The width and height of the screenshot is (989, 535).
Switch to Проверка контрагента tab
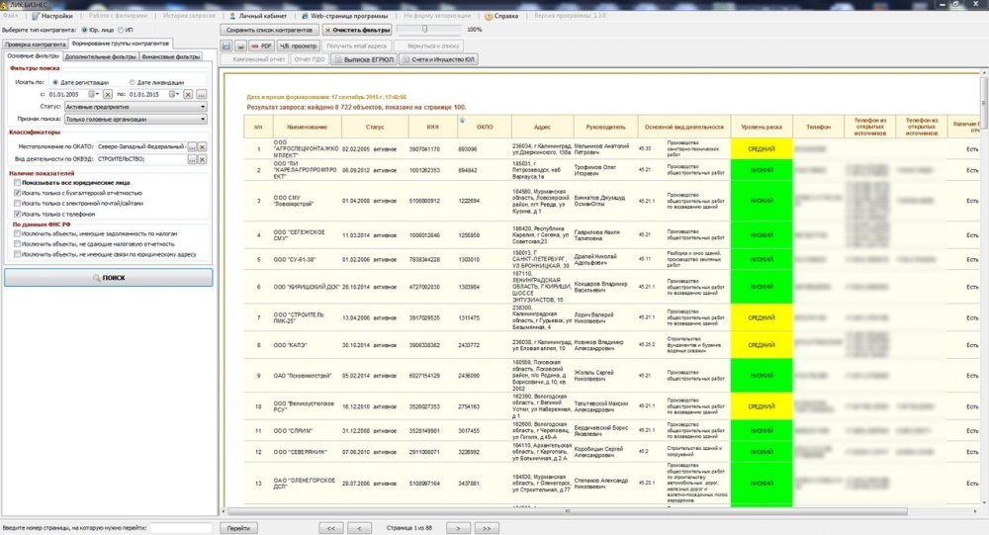tap(36, 45)
